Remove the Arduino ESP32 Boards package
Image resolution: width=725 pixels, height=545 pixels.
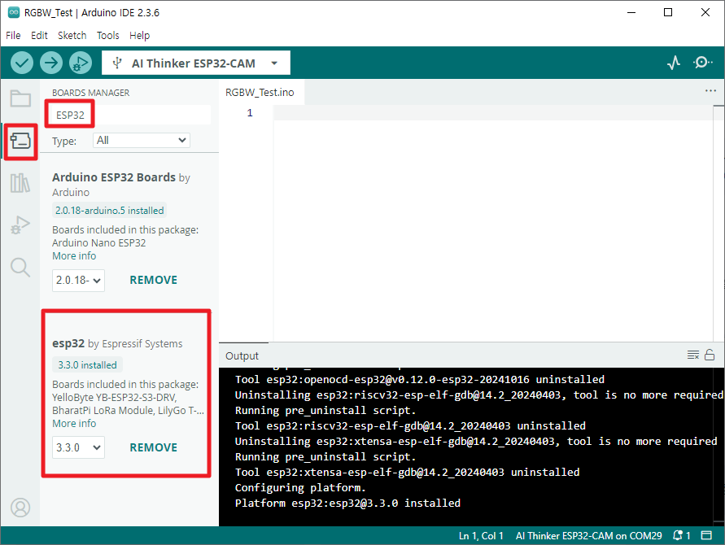(154, 280)
